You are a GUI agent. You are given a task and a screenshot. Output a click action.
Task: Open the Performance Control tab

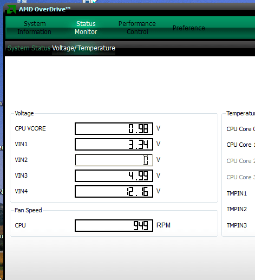point(137,28)
